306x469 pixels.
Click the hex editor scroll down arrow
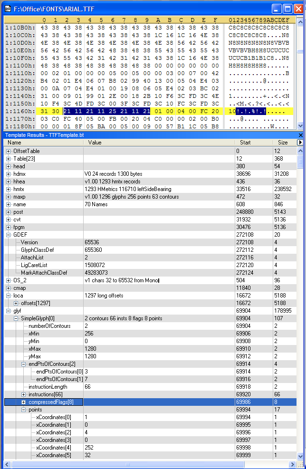pos(300,125)
